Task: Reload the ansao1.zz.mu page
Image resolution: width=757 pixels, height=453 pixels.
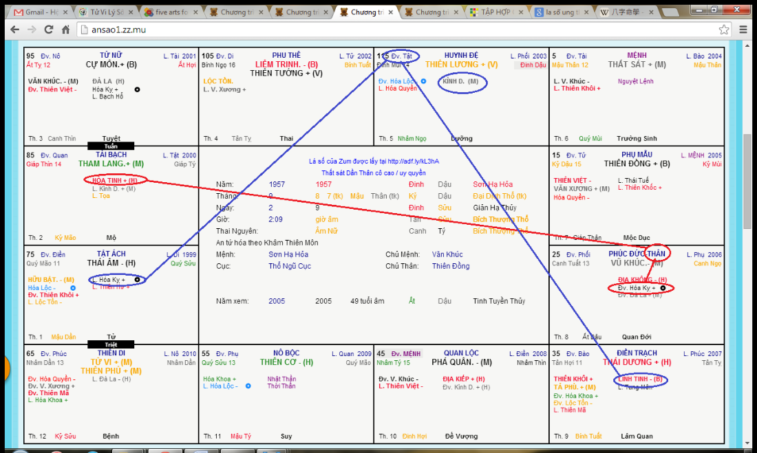Action: pyautogui.click(x=48, y=30)
